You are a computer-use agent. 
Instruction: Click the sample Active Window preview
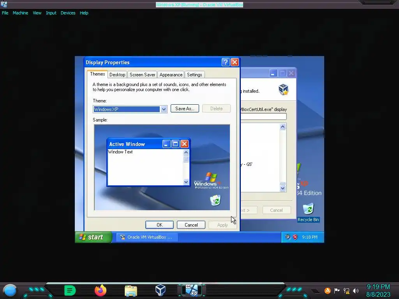[x=148, y=163]
